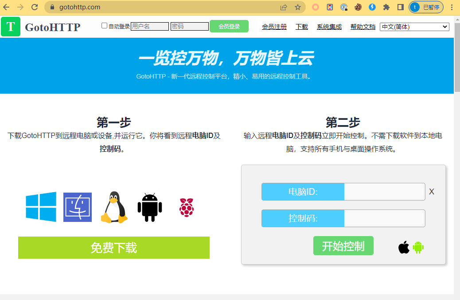Open the 下载 navigation link
The width and height of the screenshot is (460, 300).
tap(302, 27)
